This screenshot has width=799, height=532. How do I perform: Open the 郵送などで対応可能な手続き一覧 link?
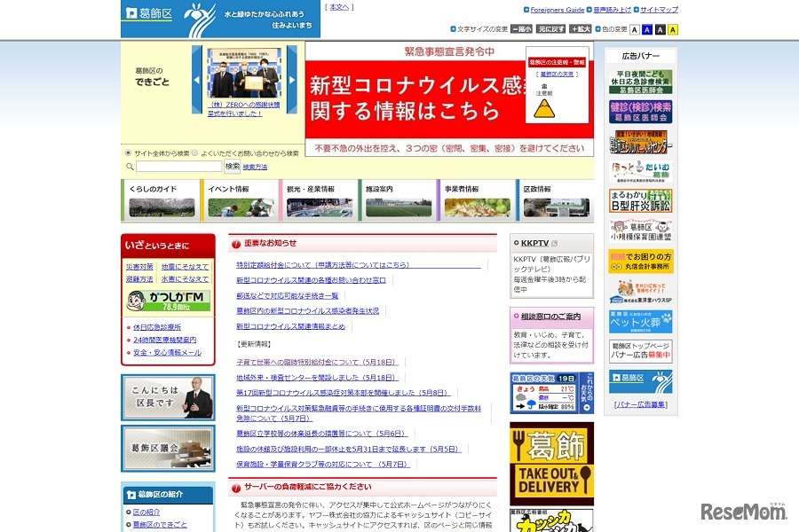[x=288, y=295]
